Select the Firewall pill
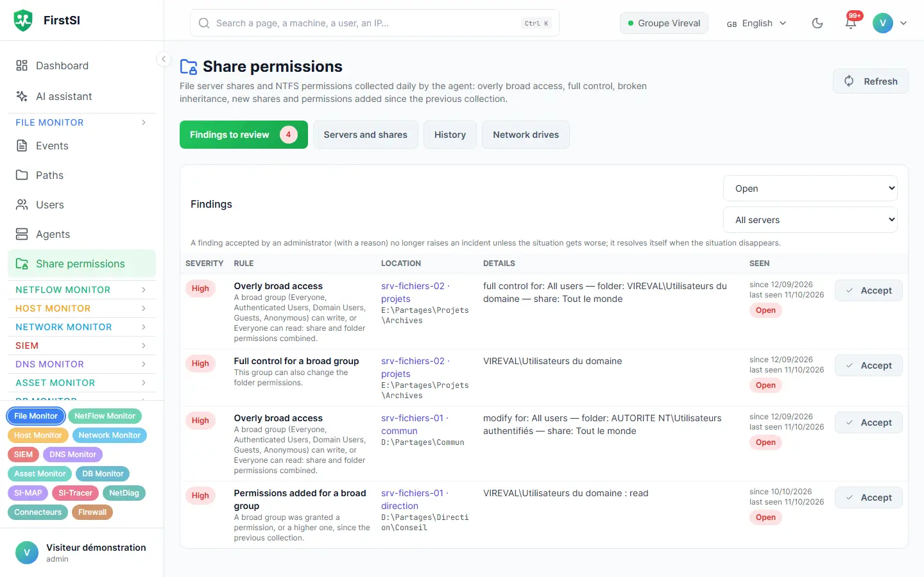 point(92,512)
